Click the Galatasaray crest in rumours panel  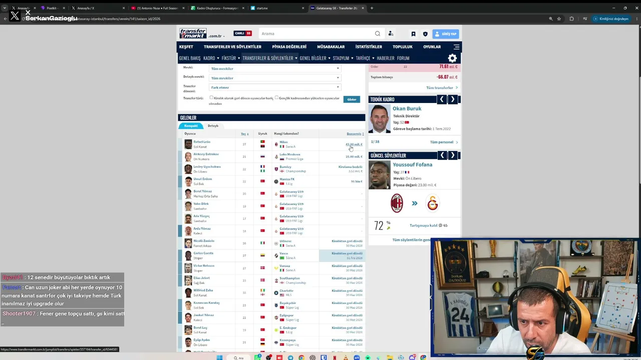point(432,203)
